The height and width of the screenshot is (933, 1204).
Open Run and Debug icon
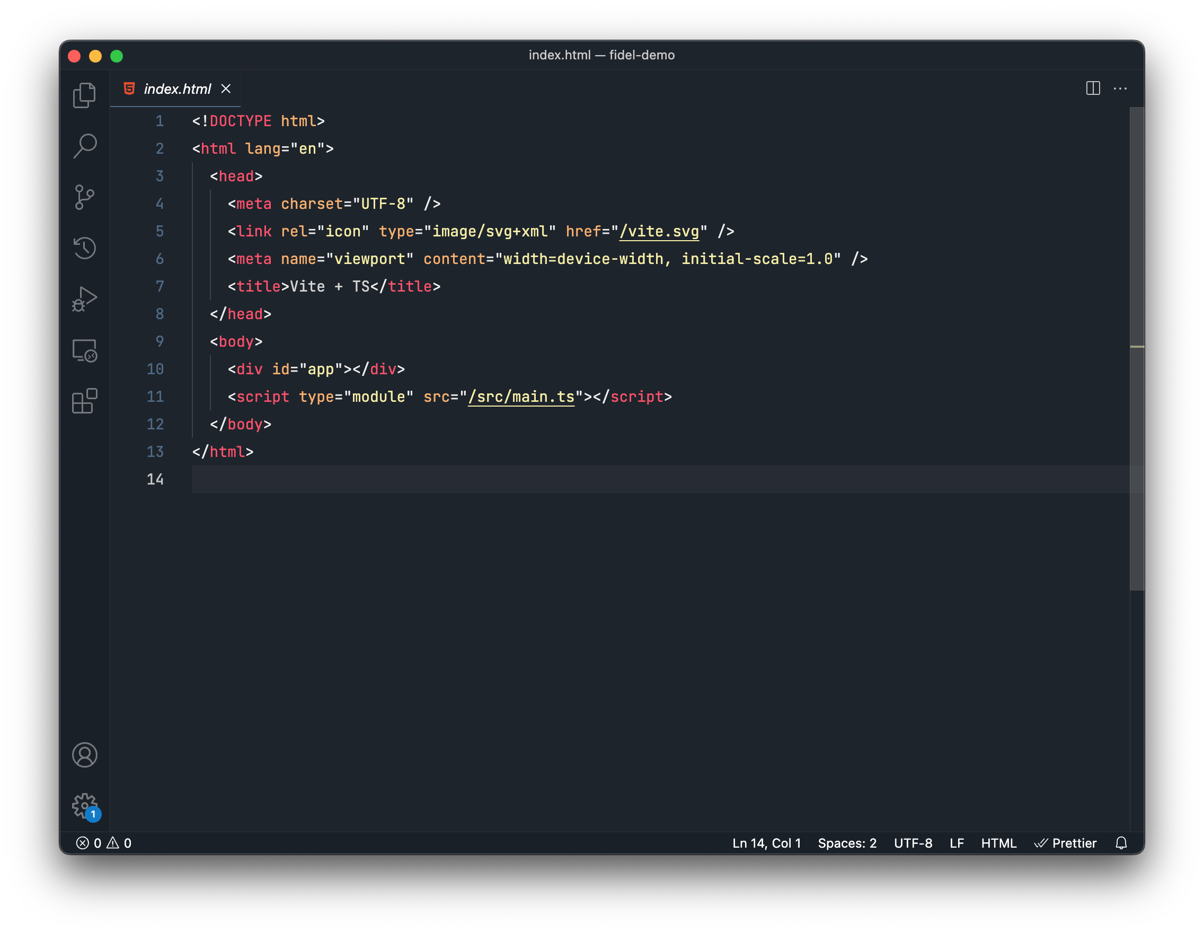point(84,299)
